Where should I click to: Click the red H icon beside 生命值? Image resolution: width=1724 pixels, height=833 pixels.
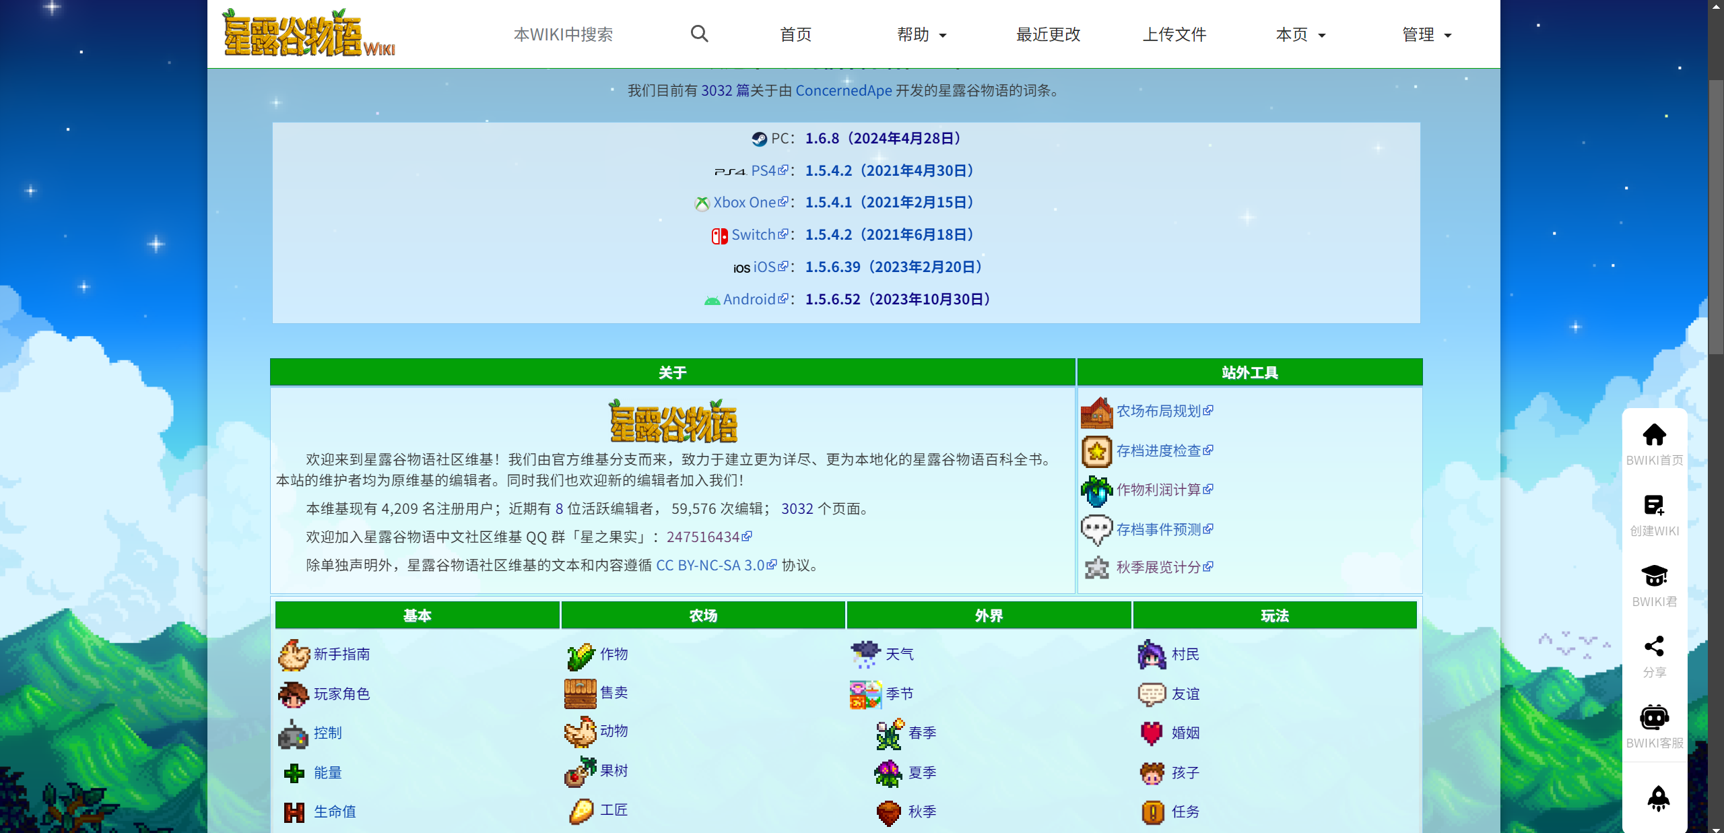click(294, 812)
